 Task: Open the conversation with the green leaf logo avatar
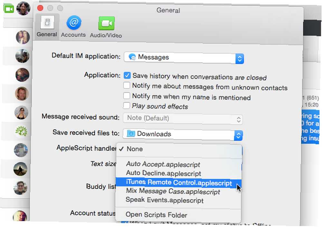21,131
